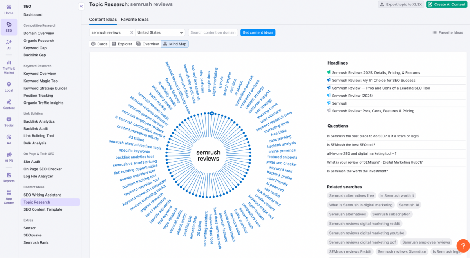The height and width of the screenshot is (258, 470).
Task: Click Semrush employee reviews related search chip
Action: pos(426,242)
